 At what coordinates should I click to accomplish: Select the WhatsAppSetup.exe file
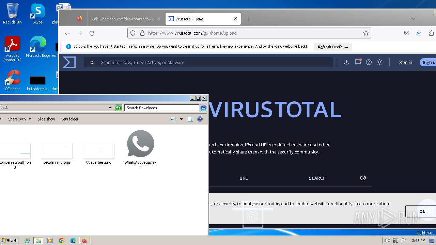pos(140,149)
